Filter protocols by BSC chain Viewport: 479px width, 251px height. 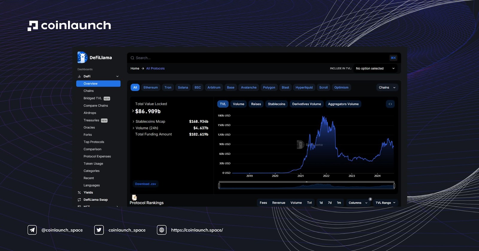tap(198, 88)
